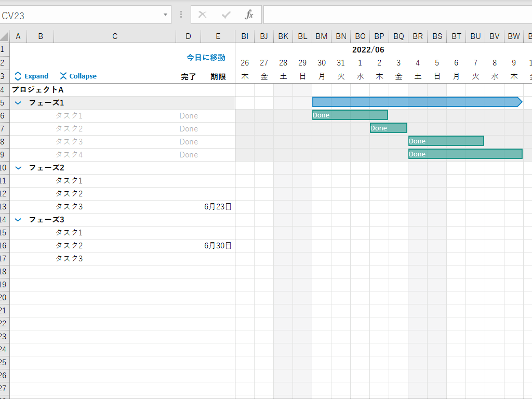Click タスク3 under フェーズ2
The width and height of the screenshot is (532, 399).
click(69, 207)
